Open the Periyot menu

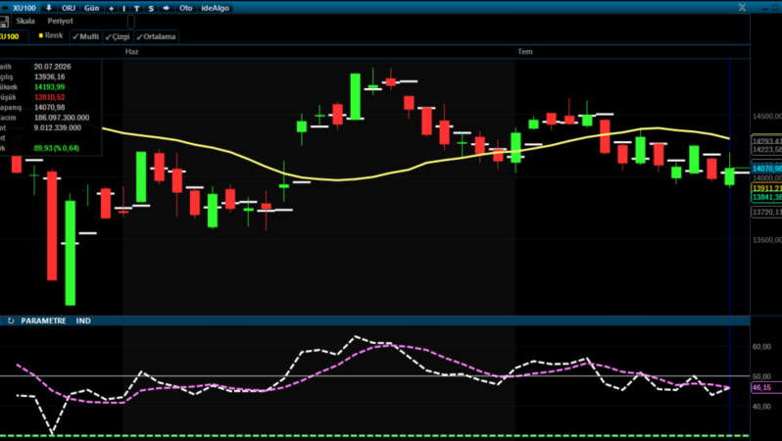pos(61,21)
